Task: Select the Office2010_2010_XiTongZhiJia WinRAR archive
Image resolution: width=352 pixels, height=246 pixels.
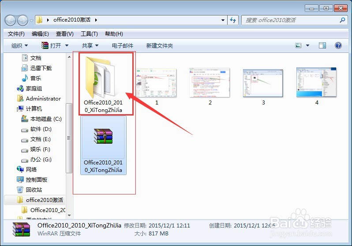Action: tap(103, 145)
